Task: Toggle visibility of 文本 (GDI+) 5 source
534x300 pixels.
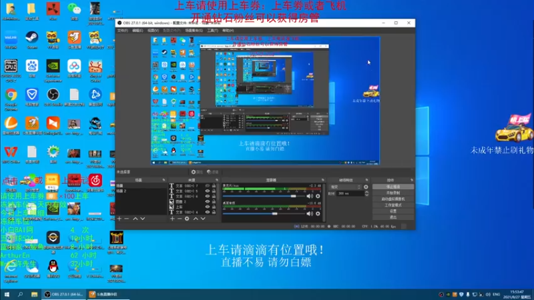Action: (x=208, y=191)
